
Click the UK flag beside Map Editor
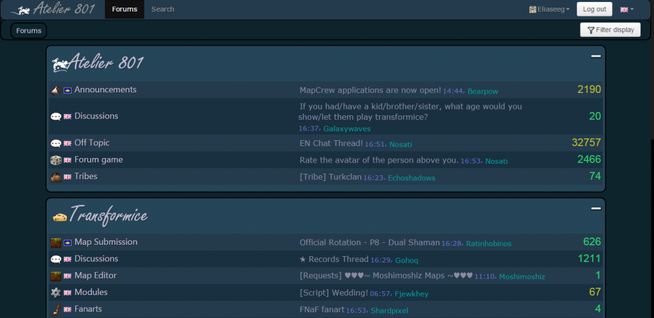pos(68,276)
